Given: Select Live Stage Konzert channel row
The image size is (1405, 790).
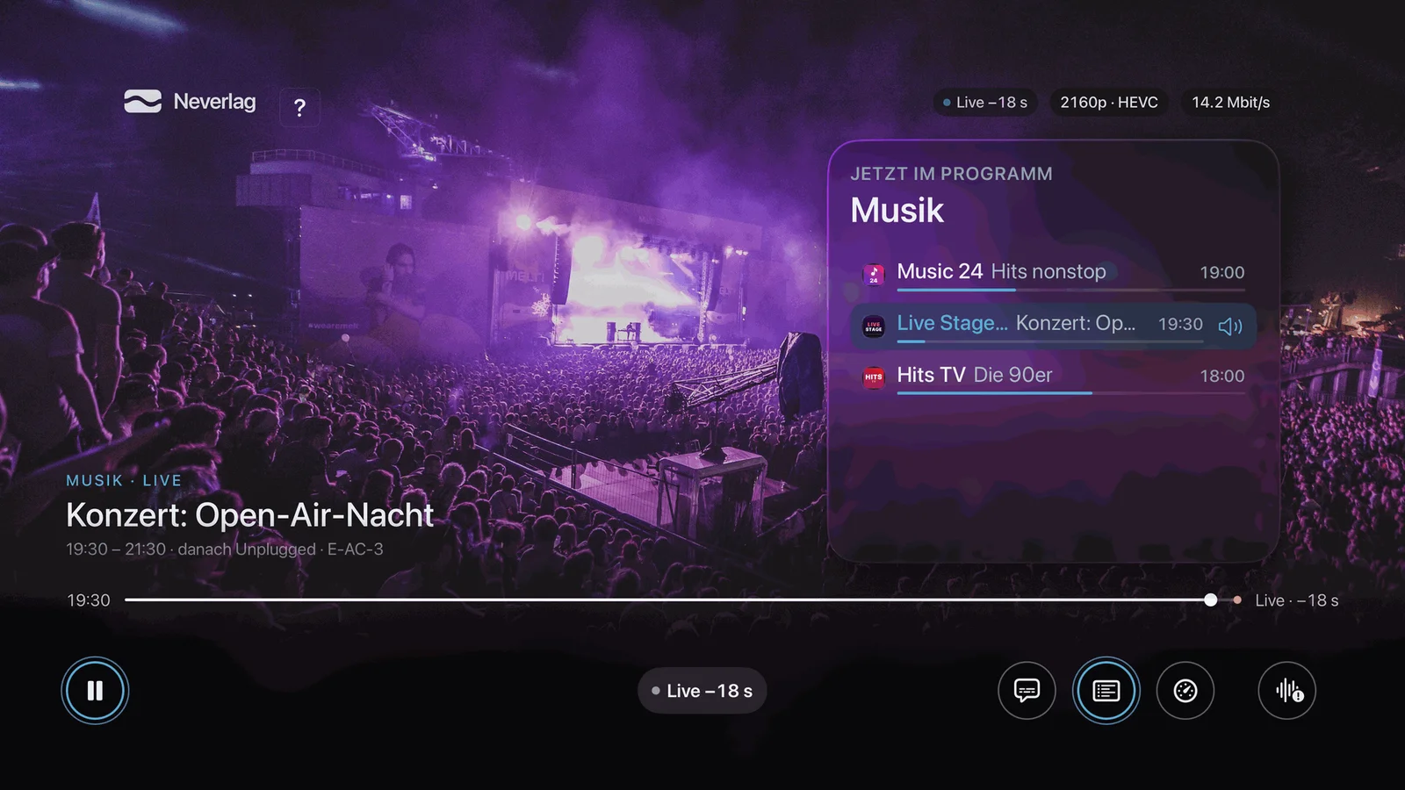Looking at the screenshot, I should click(1053, 327).
